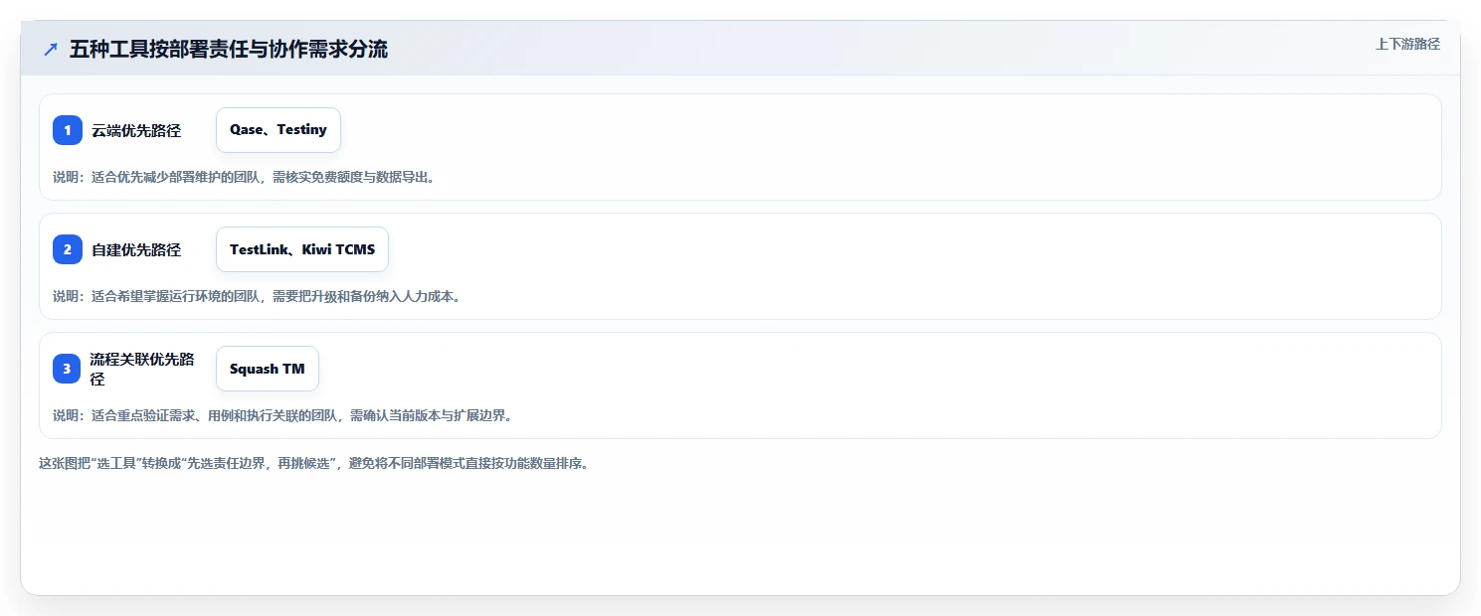Select the TestLink、Kiwi TCMS chip
The width and height of the screenshot is (1481, 616).
(302, 249)
